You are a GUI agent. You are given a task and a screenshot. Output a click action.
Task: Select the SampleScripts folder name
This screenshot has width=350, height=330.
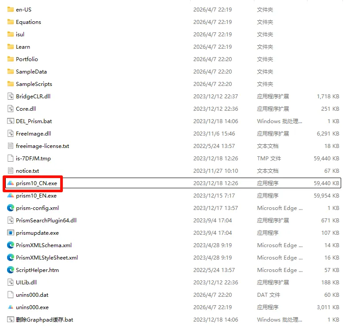[x=34, y=84]
